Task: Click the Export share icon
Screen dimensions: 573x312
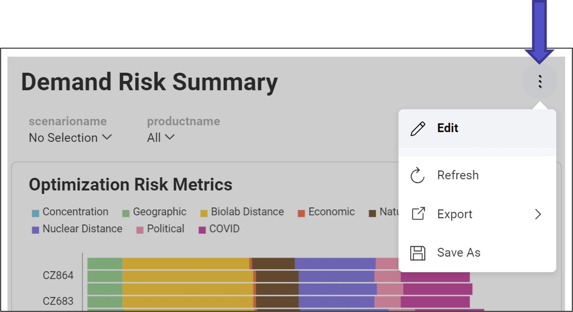Action: tap(418, 214)
